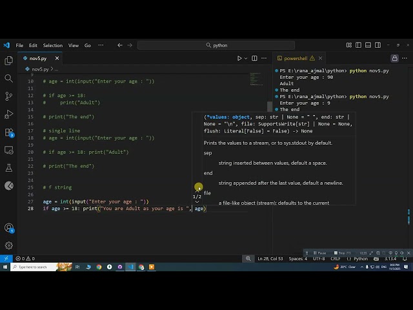Pause the screen recording
The width and height of the screenshot is (413, 310).
pyautogui.click(x=319, y=253)
